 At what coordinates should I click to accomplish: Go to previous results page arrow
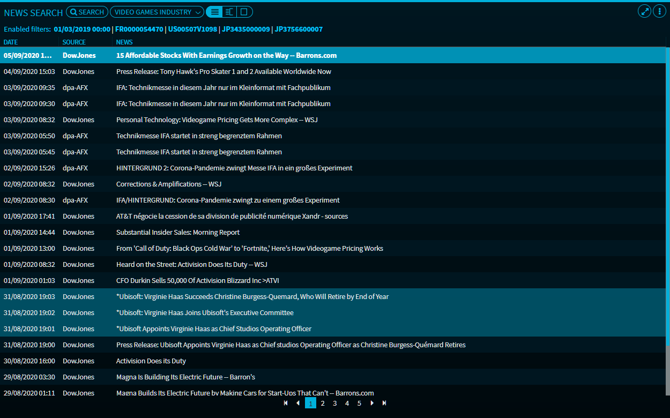(x=298, y=403)
